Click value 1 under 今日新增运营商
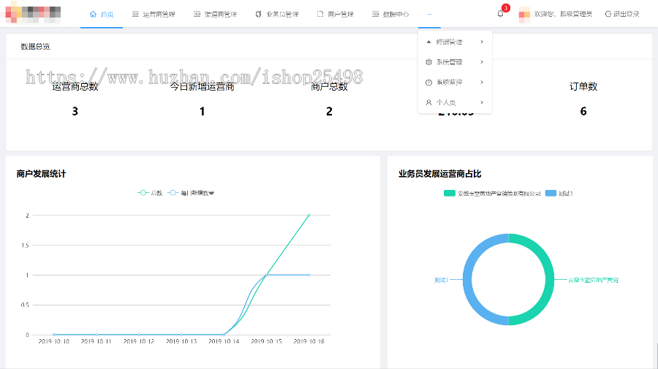 (202, 111)
